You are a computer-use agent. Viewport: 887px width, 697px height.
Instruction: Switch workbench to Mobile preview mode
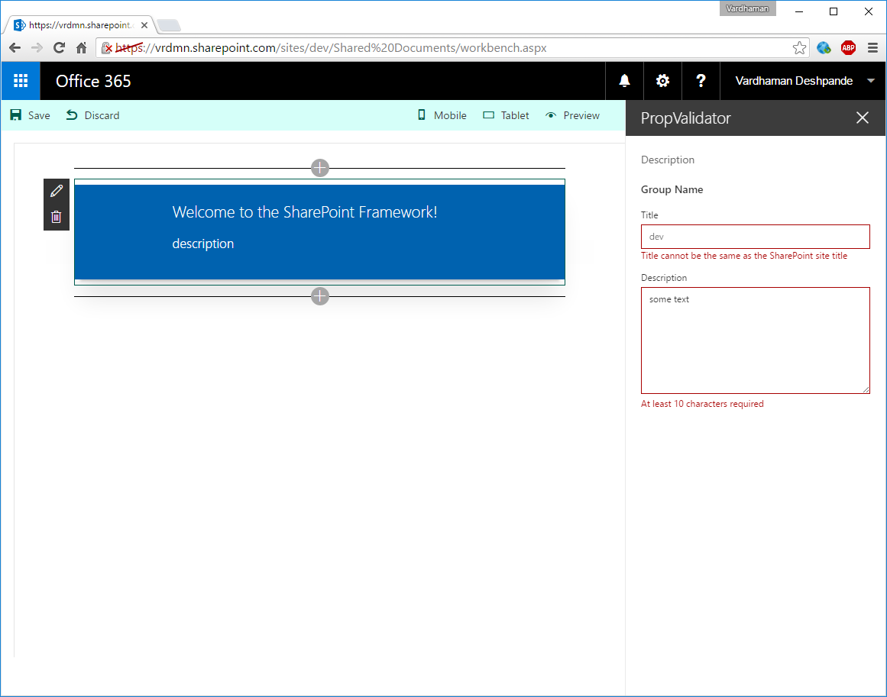pyautogui.click(x=442, y=115)
